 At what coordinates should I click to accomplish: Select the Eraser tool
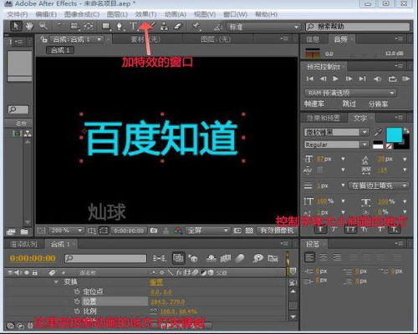coord(178,26)
